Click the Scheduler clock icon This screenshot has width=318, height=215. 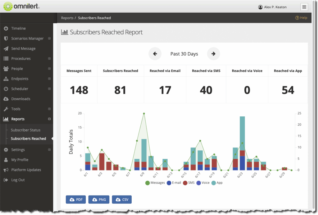pyautogui.click(x=6, y=89)
